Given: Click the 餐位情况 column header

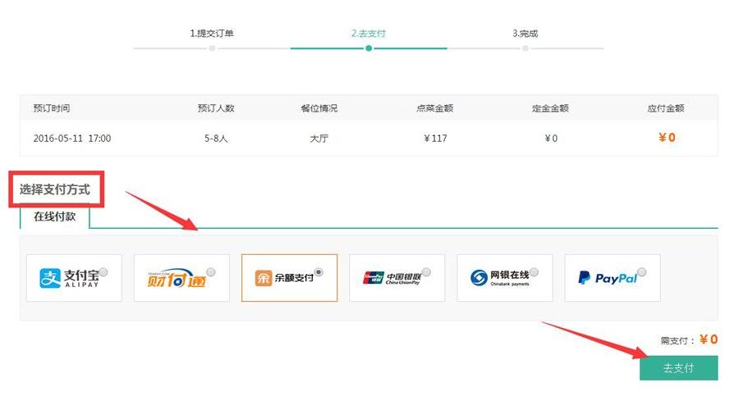Looking at the screenshot, I should pyautogui.click(x=319, y=108).
